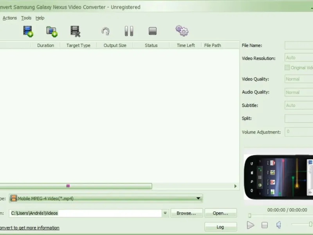Viewport: 313px width, 235px height.
Task: Click the Samsung phone preview thumbnail
Action: click(278, 177)
